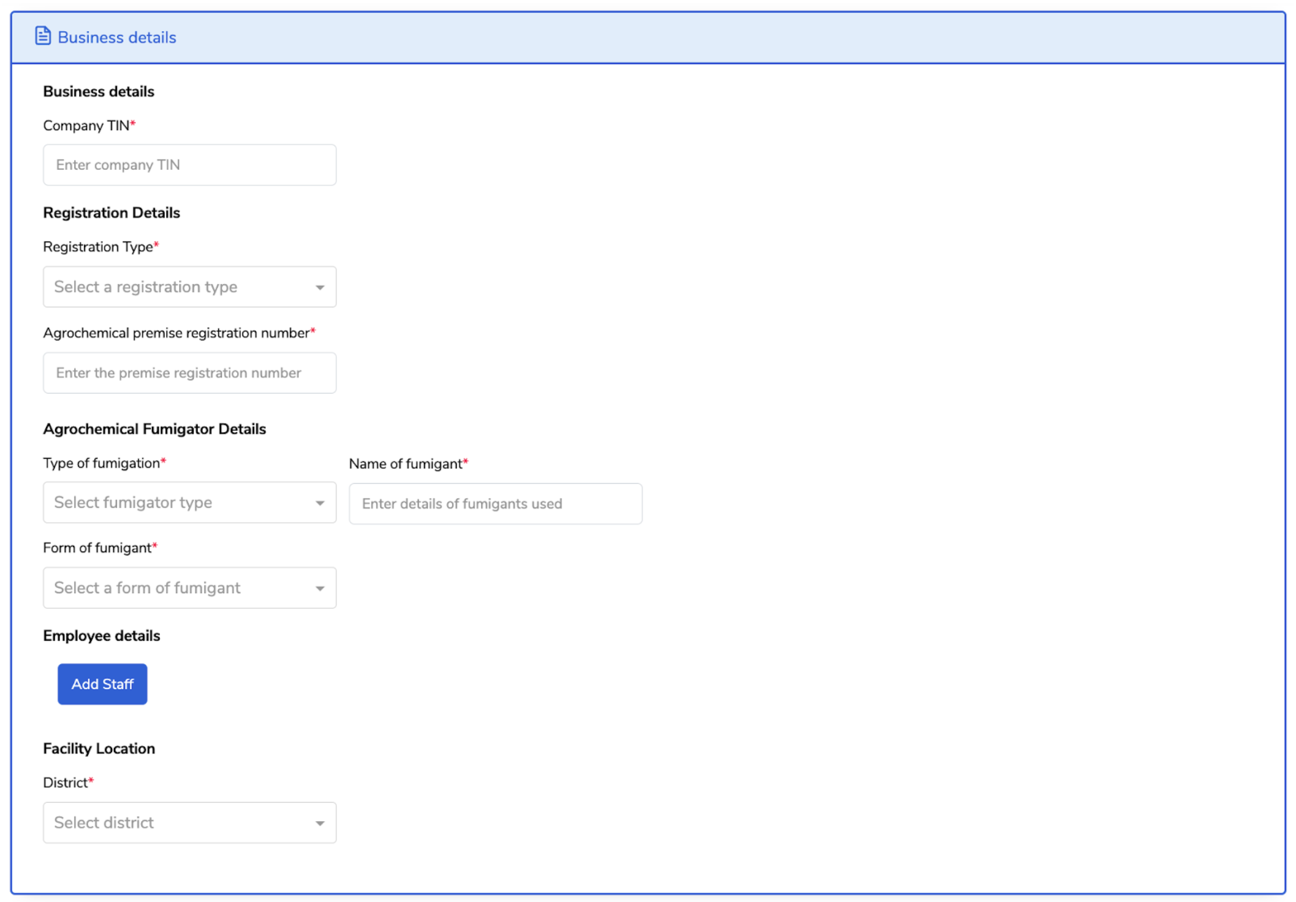
Task: Click the Name of fumigant label
Action: [x=405, y=464]
